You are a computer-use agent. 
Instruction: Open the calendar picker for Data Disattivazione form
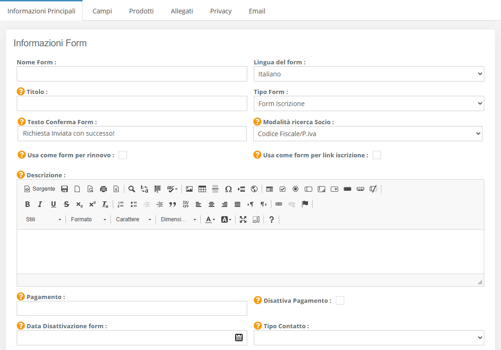coord(239,337)
